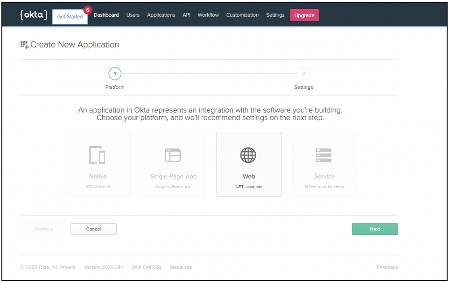Click the Okta logo
The image size is (449, 283).
point(34,14)
